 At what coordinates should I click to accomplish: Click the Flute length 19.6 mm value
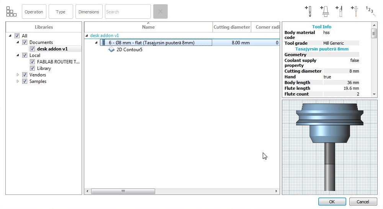coord(351,88)
